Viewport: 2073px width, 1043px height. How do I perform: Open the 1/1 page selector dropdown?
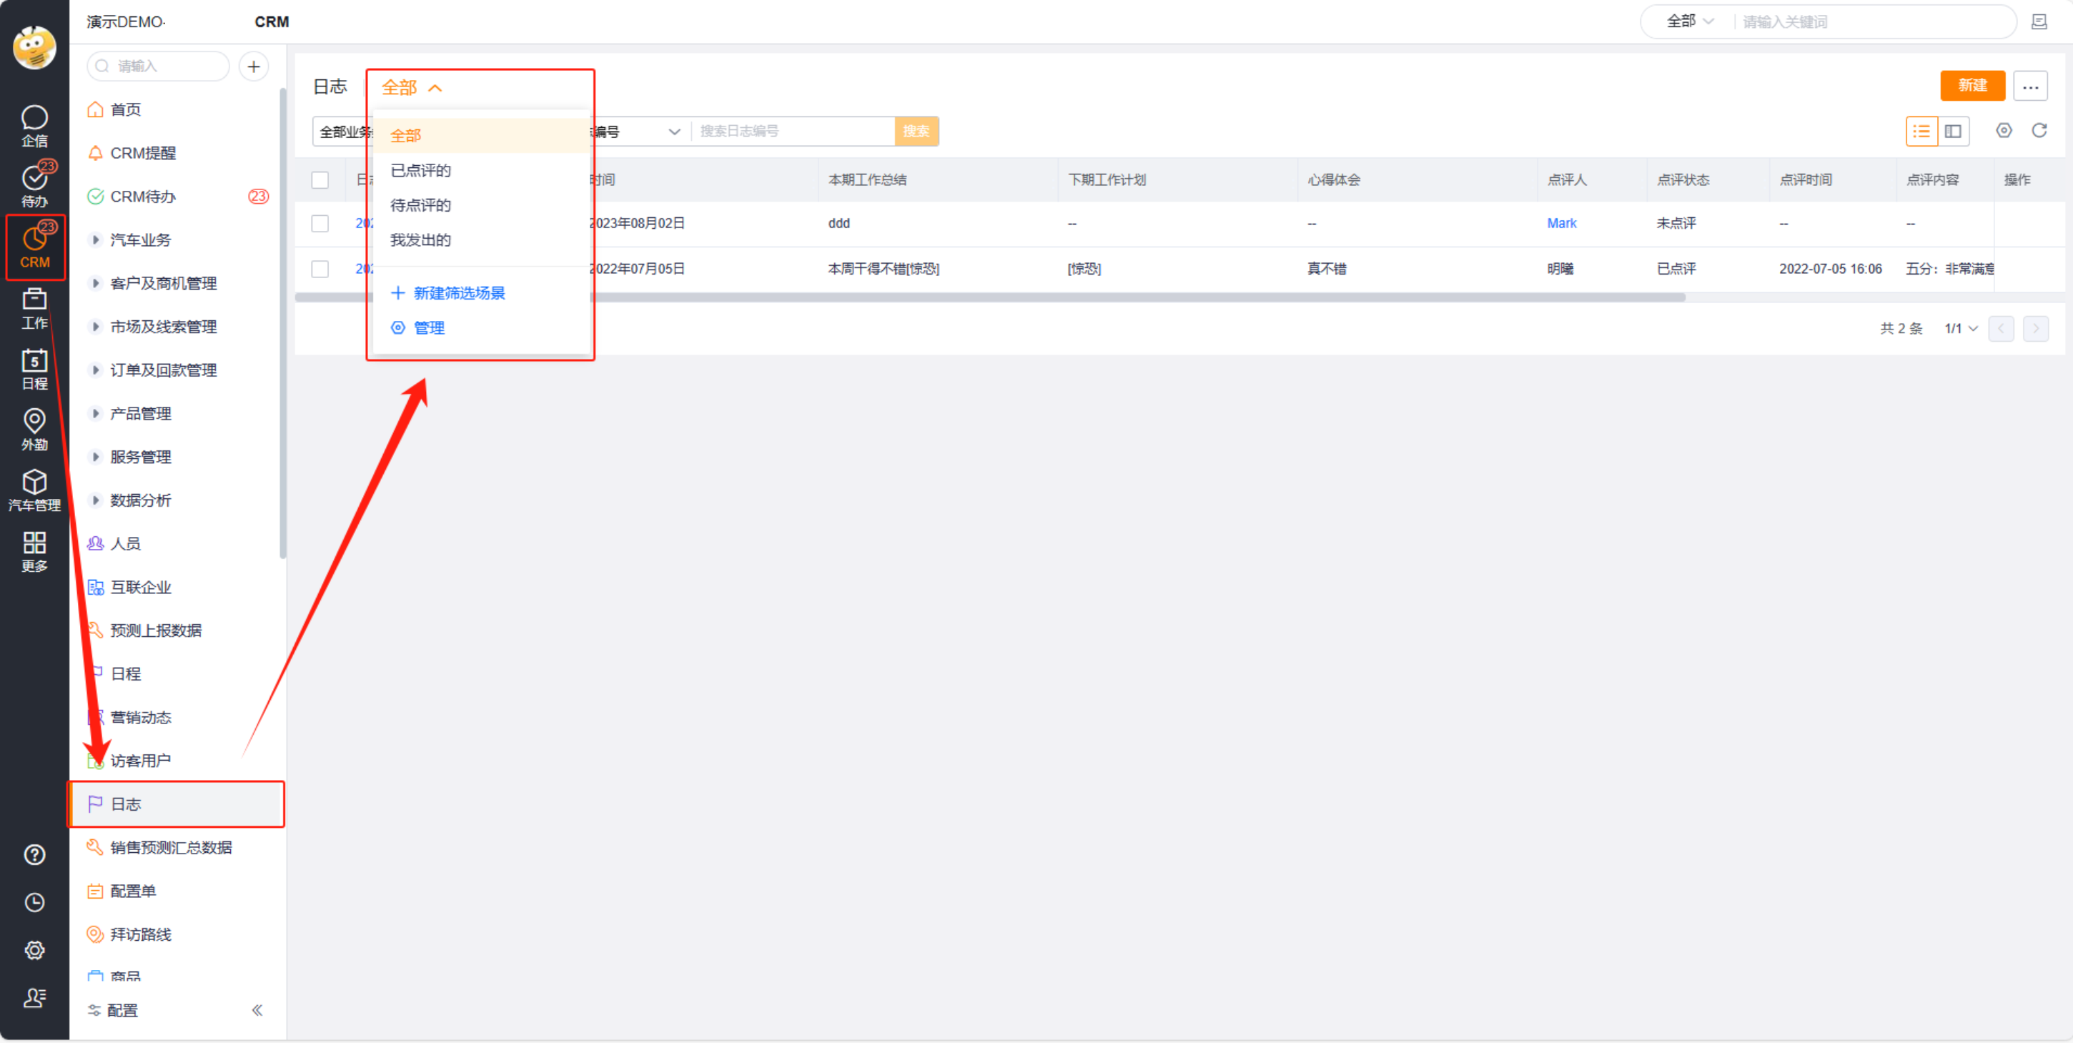click(x=1961, y=328)
